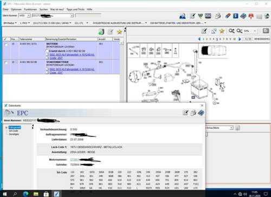Select SA-Code in Datenkarte tree

(14, 131)
